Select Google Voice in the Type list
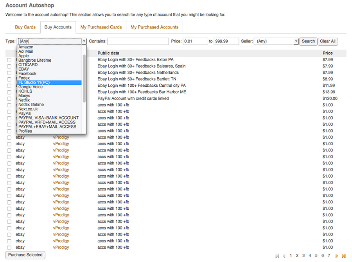The image size is (352, 262). tap(31, 87)
